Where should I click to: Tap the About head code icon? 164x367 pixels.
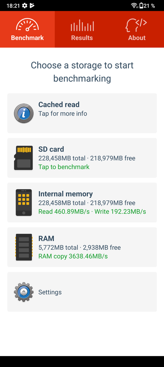point(136,25)
